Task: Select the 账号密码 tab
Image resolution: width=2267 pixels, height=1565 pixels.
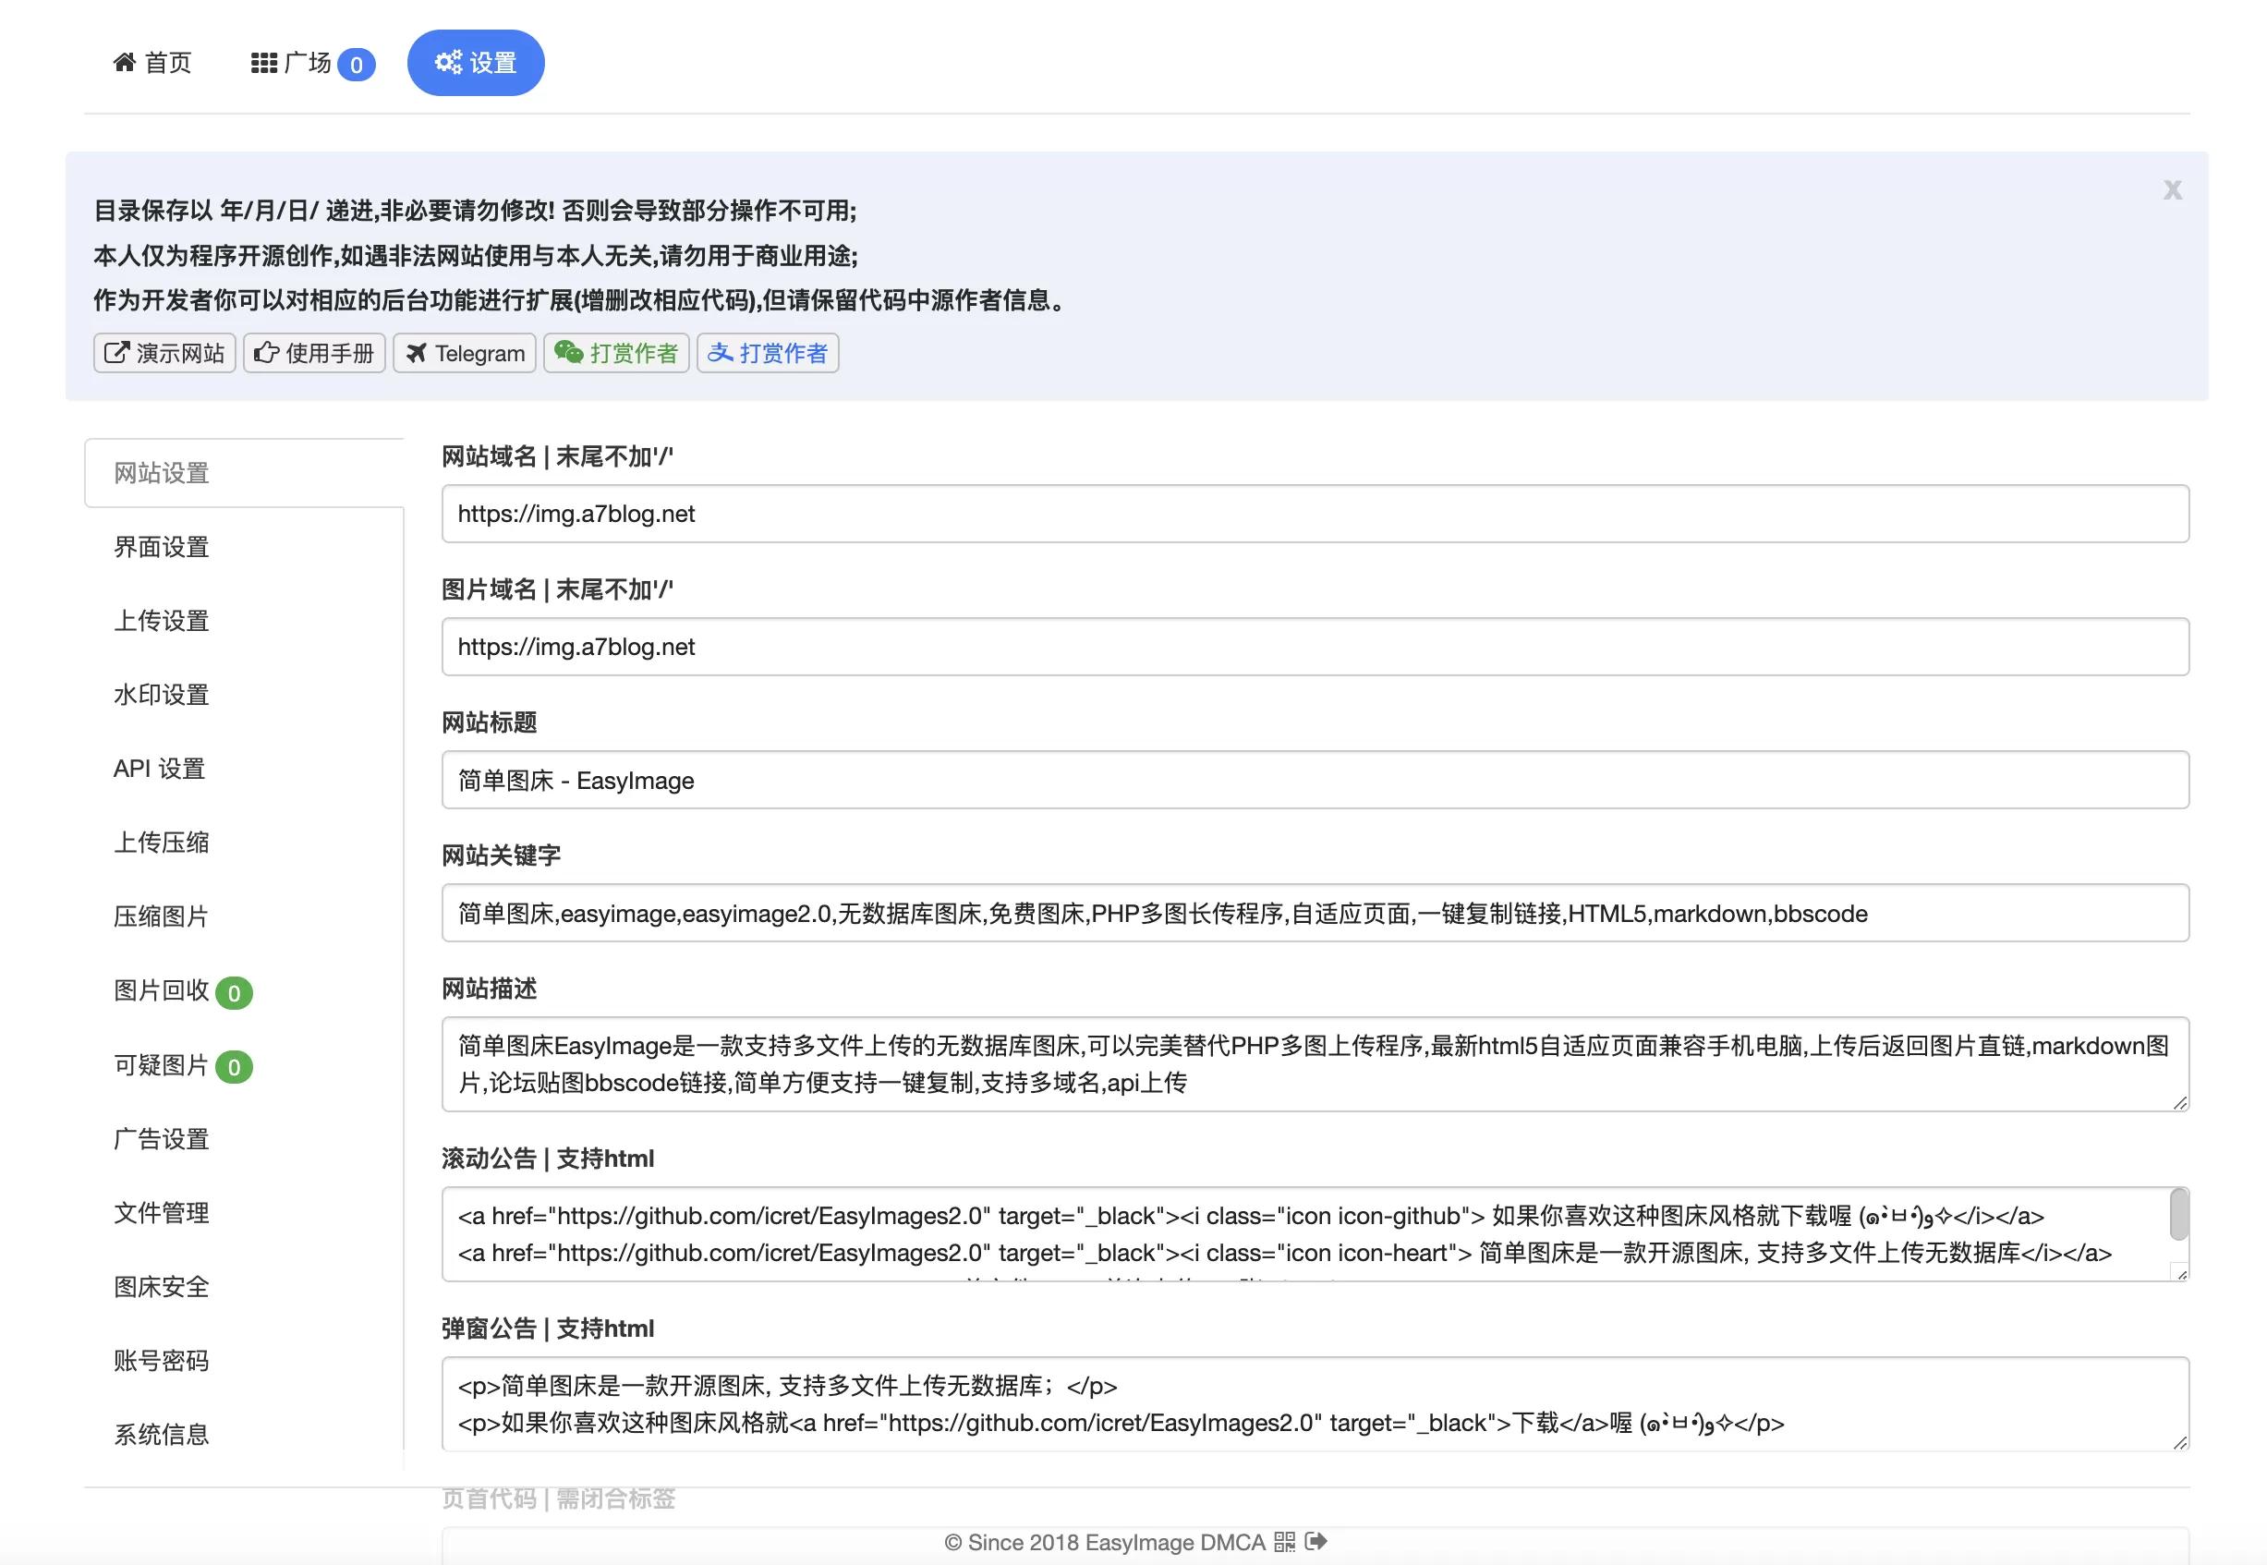Action: click(x=162, y=1361)
